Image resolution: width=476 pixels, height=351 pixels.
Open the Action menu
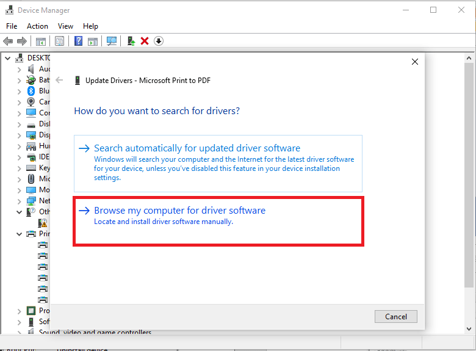[x=37, y=26]
